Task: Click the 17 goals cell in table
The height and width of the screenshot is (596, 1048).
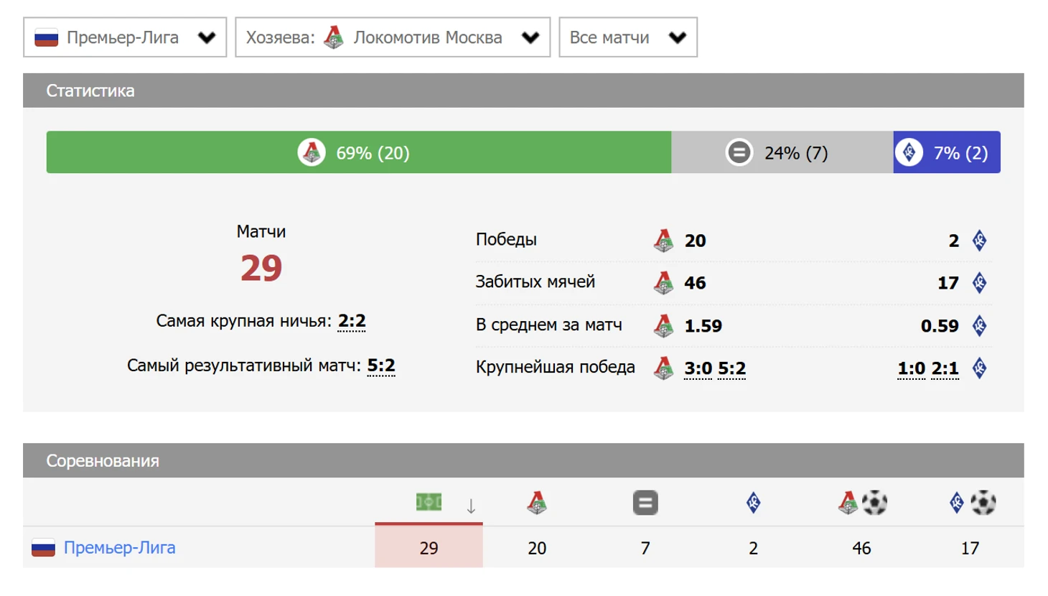Action: (970, 548)
